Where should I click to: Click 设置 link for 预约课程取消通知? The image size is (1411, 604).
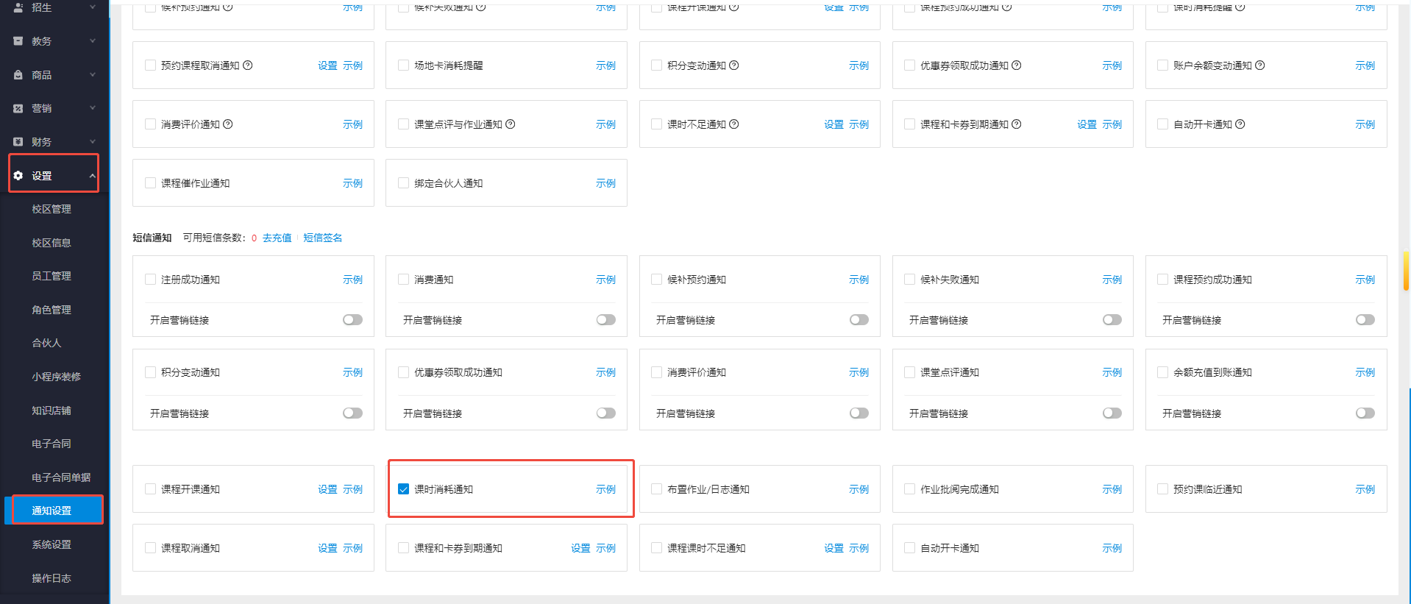327,65
